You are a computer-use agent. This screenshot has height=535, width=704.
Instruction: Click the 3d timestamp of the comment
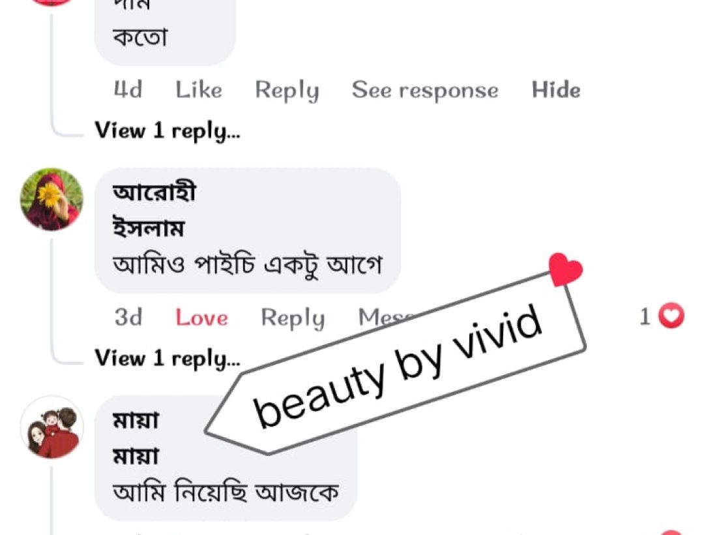click(x=128, y=317)
